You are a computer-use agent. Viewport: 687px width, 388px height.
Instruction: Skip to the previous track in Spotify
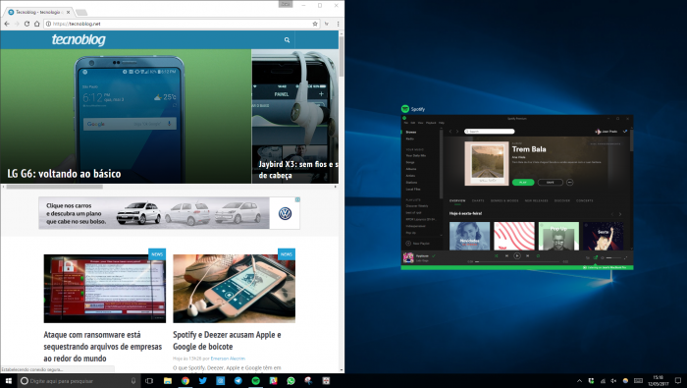507,255
